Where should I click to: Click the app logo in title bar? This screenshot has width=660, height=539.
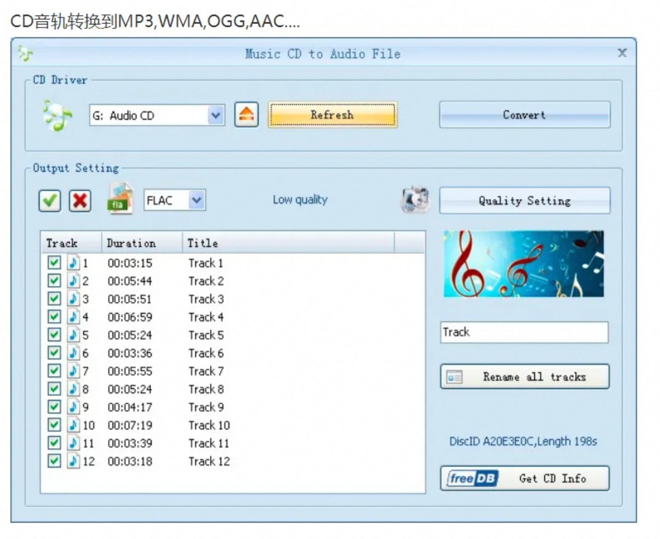[25, 53]
